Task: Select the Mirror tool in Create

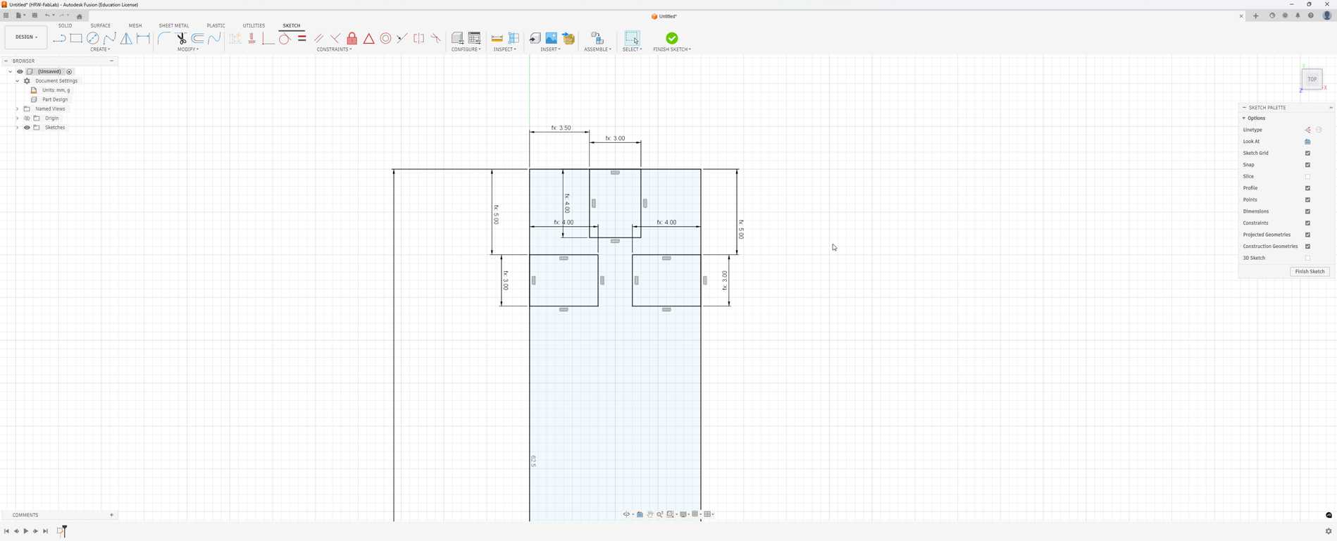Action: tap(127, 38)
